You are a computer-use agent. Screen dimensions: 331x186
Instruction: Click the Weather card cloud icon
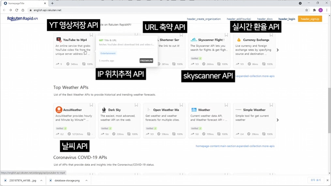[x=194, y=110]
